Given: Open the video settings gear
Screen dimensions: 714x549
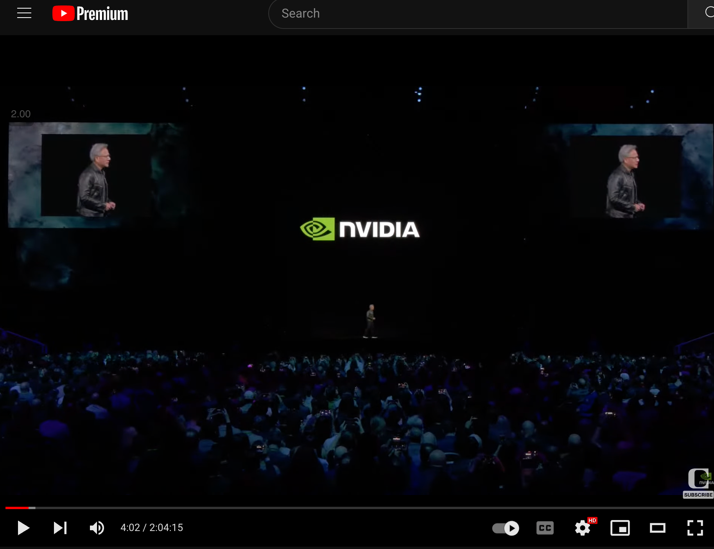Looking at the screenshot, I should pos(583,528).
